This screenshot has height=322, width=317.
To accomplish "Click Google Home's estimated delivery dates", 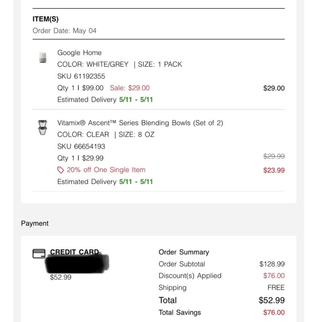I will click(x=136, y=99).
